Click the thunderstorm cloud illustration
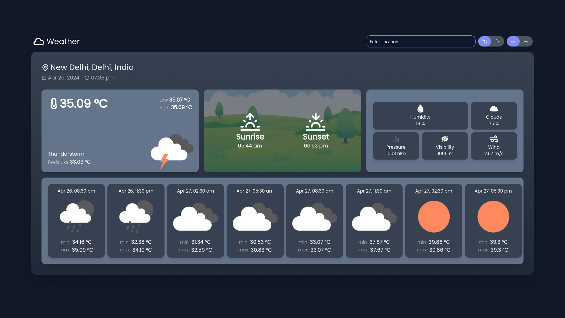This screenshot has width=565, height=318. click(x=171, y=150)
